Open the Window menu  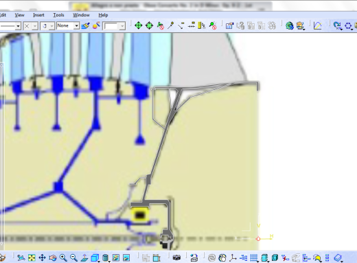pyautogui.click(x=81, y=15)
